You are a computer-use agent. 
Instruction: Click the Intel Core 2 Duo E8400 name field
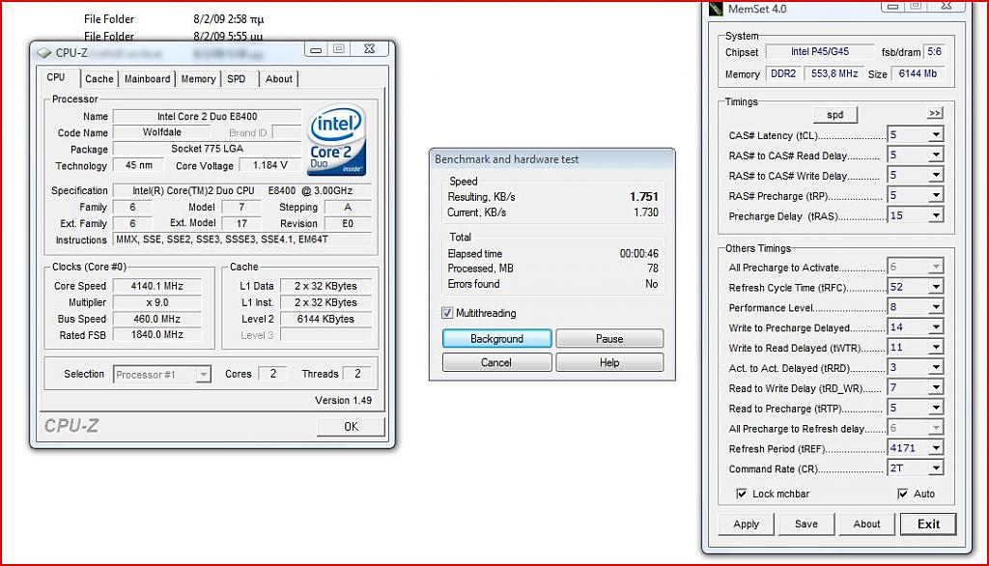coord(207,116)
